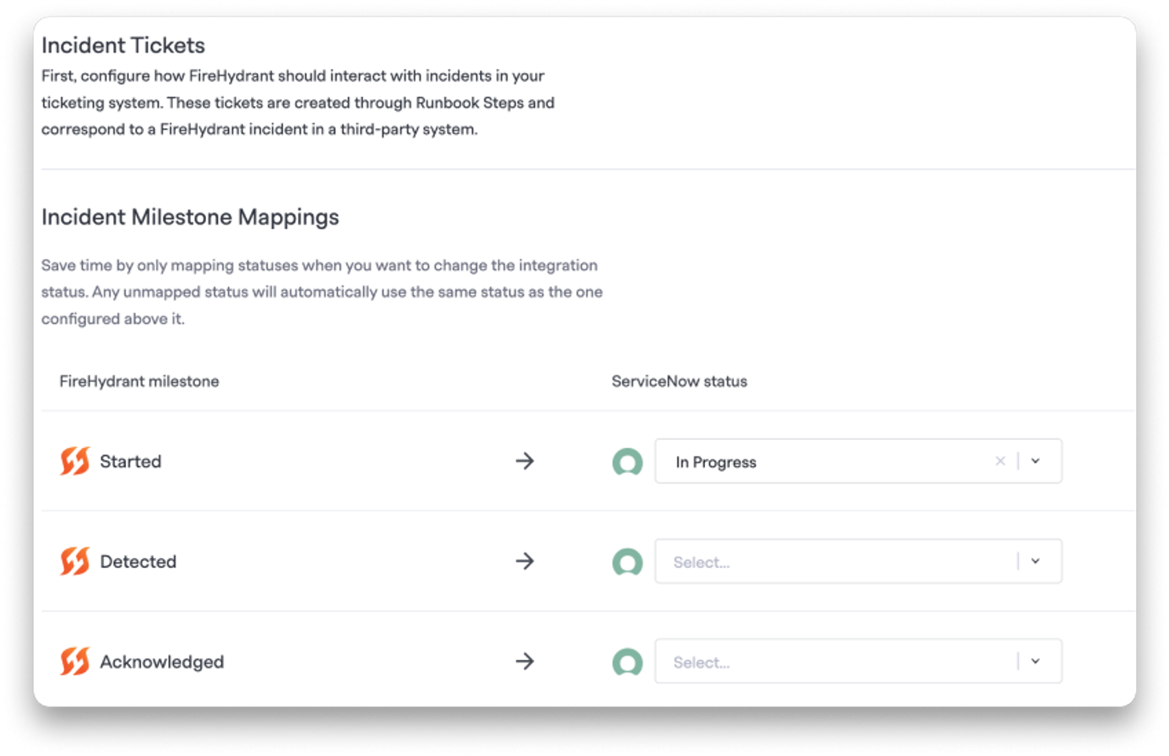Click the FireHydrant logo beside Started
Screen dimensions: 1169x756
coord(75,461)
